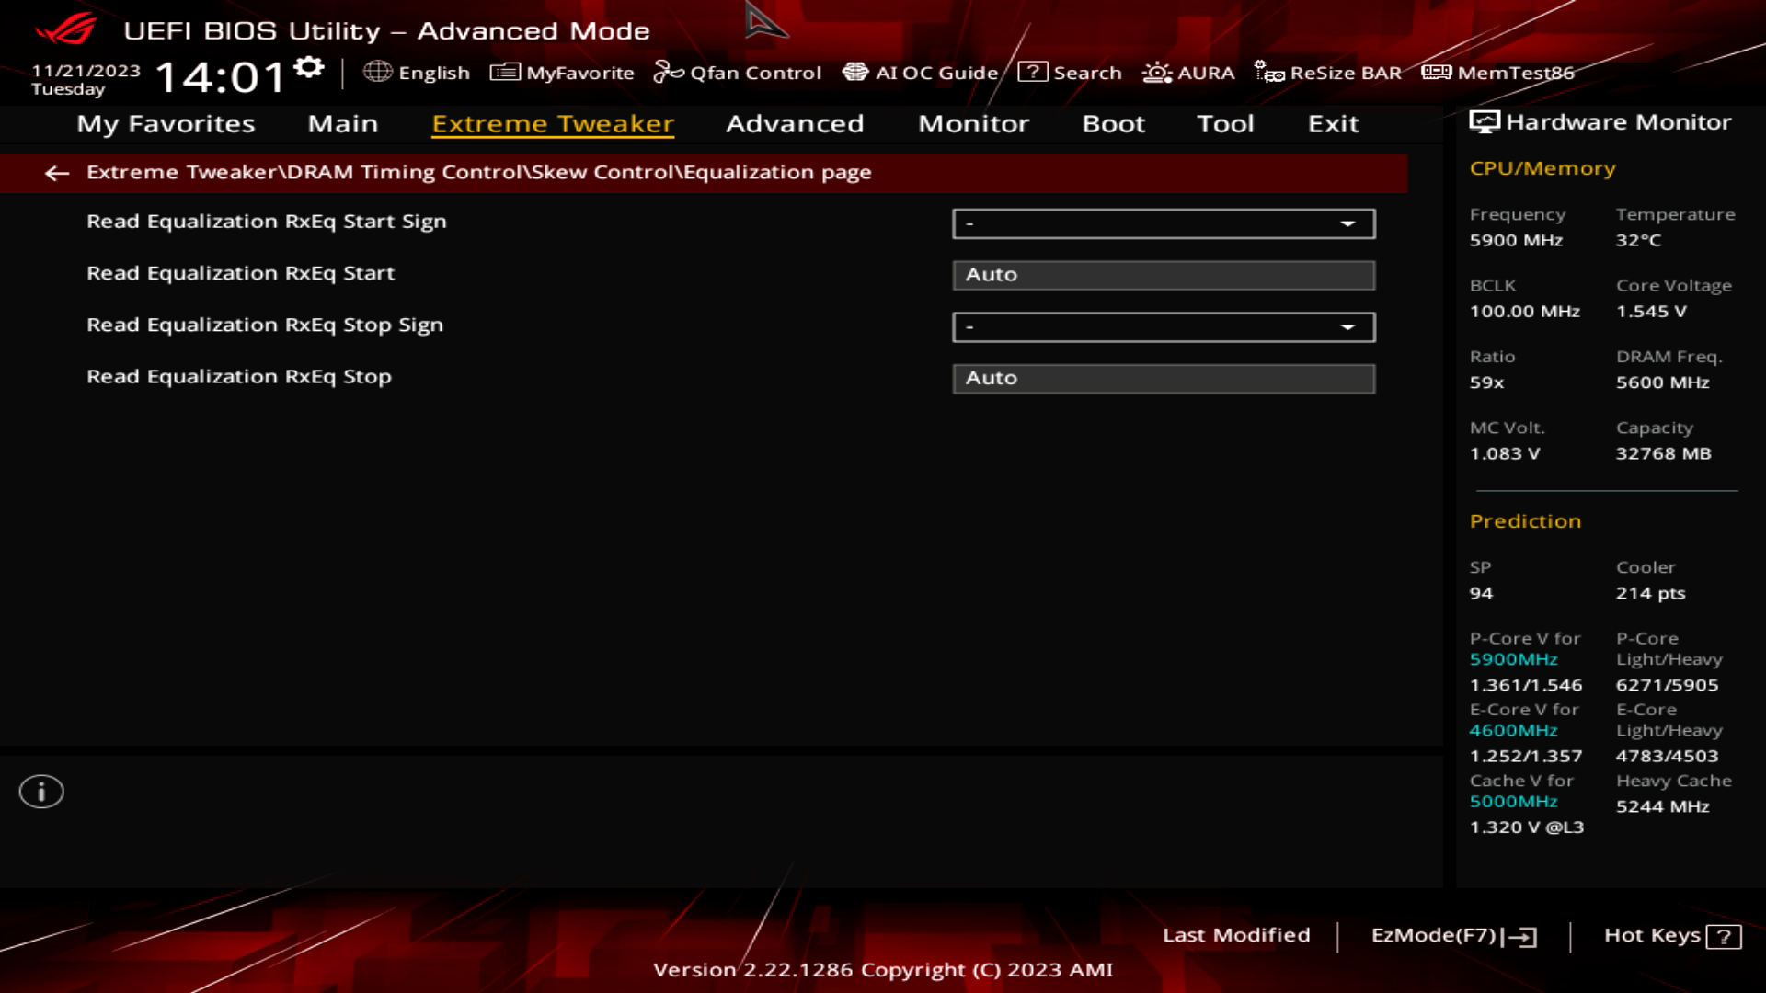
Task: Select the Boot menu tab
Action: (1113, 124)
